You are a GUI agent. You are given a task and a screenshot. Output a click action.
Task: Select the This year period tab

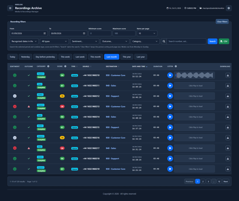point(127,57)
